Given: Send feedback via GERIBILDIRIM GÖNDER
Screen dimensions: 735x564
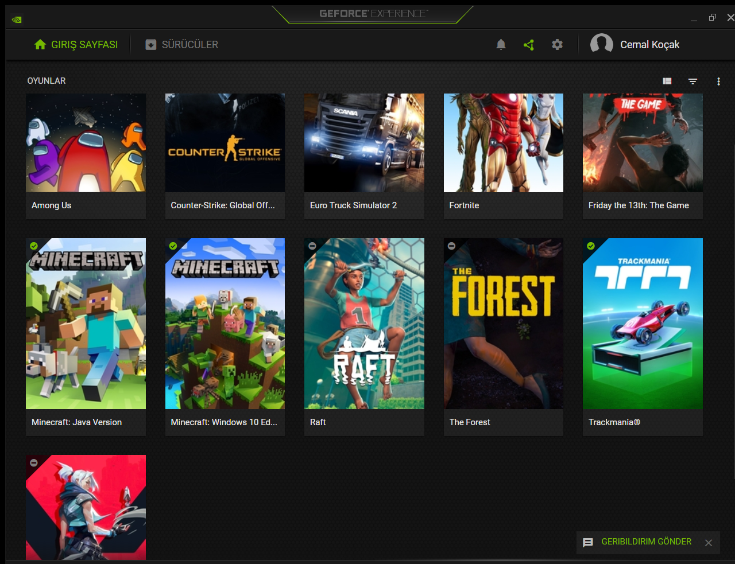Looking at the screenshot, I should click(x=646, y=542).
